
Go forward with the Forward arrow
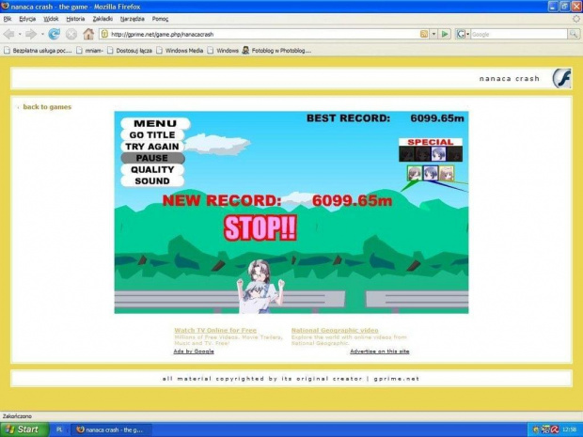tap(31, 34)
